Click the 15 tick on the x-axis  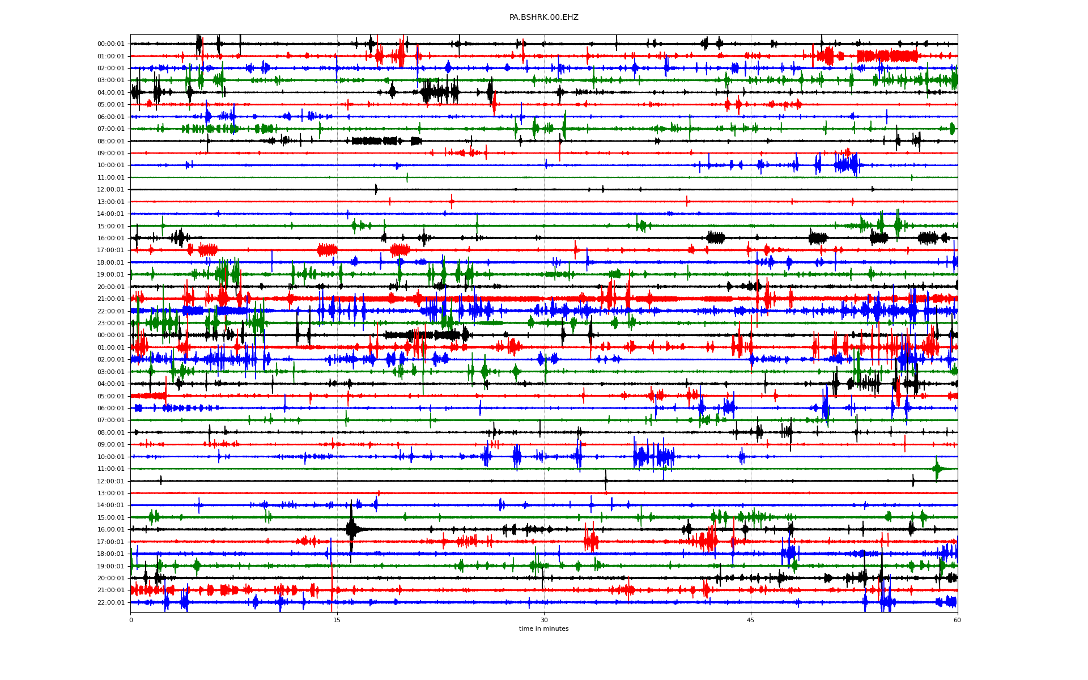tap(337, 620)
